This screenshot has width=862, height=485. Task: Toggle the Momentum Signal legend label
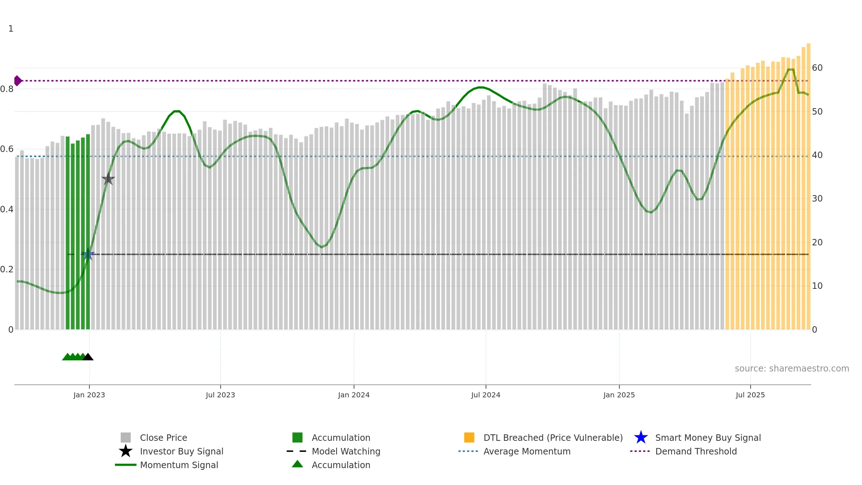(x=179, y=465)
